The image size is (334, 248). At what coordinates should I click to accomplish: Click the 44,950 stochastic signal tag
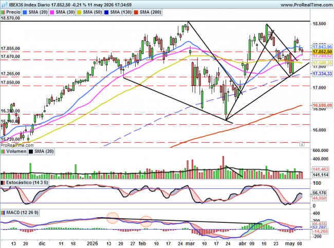pyautogui.click(x=320, y=198)
